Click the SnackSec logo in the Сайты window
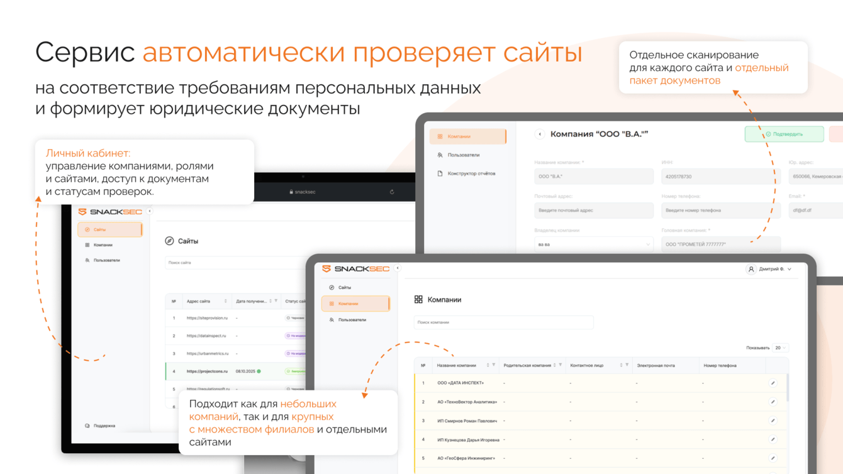 click(x=110, y=212)
